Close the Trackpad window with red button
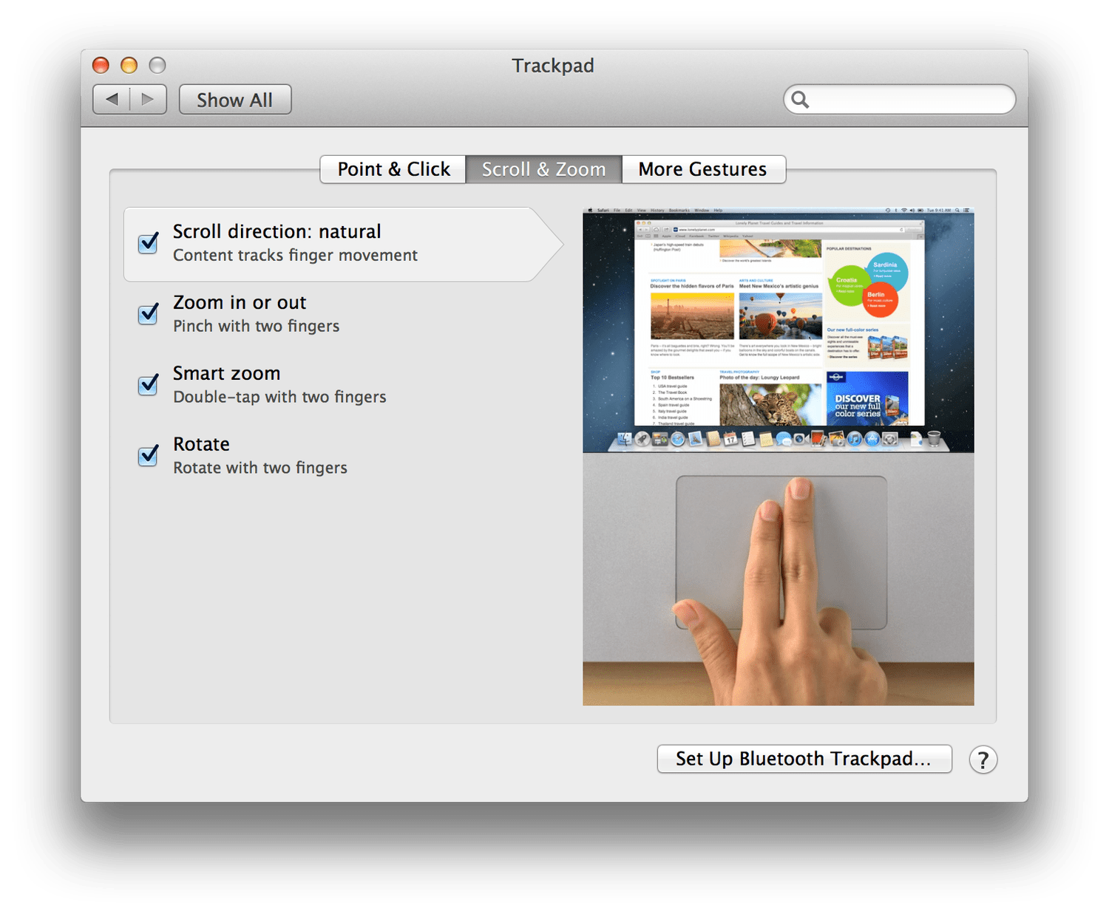The height and width of the screenshot is (914, 1109). 101,65
